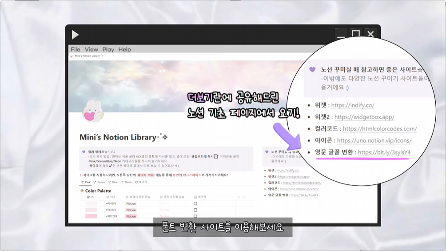
Task: Click the Mini's Notion Library page title
Action: 123,137
